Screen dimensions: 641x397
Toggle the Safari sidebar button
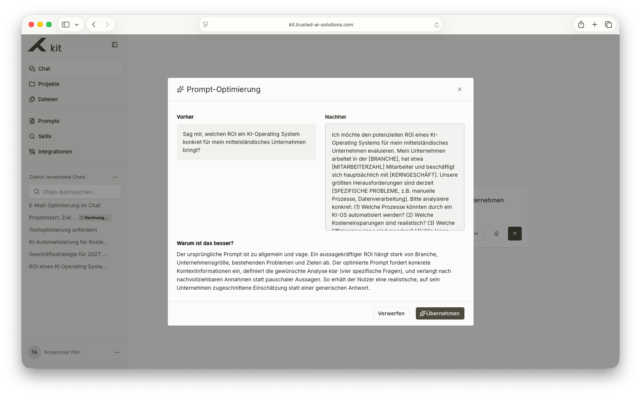click(x=66, y=24)
